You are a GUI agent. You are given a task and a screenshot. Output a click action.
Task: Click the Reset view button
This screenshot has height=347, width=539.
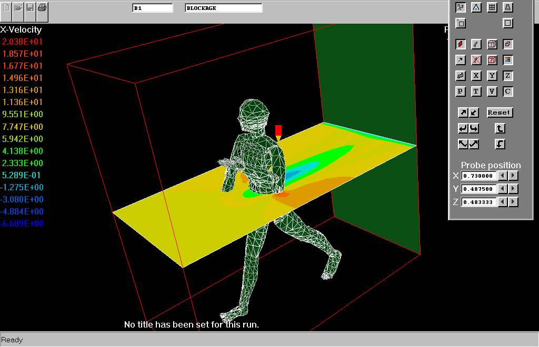pyautogui.click(x=499, y=113)
